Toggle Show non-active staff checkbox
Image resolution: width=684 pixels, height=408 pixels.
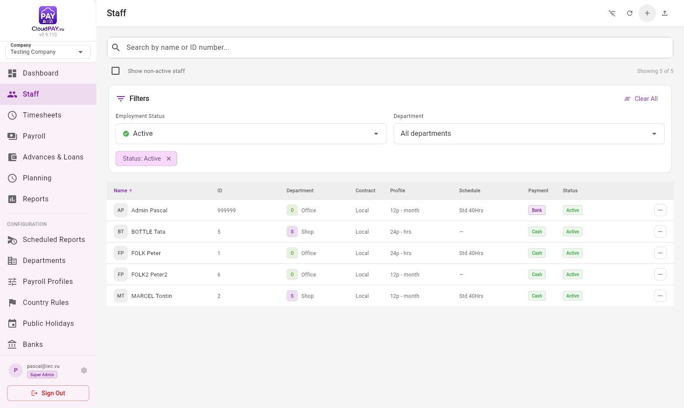(116, 71)
